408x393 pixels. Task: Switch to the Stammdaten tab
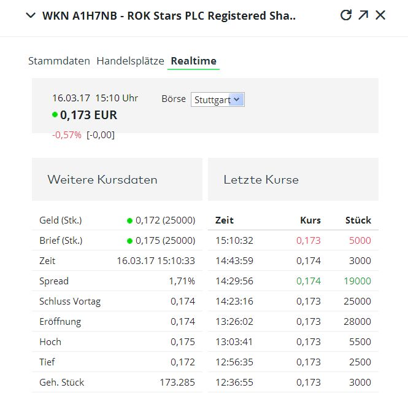coord(59,61)
